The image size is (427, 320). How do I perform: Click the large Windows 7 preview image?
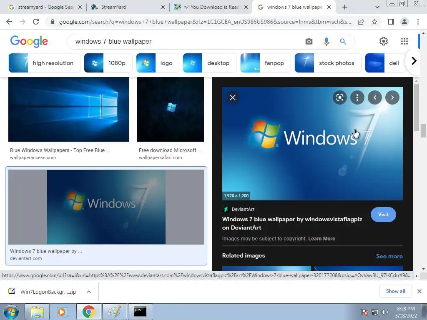pos(312,144)
